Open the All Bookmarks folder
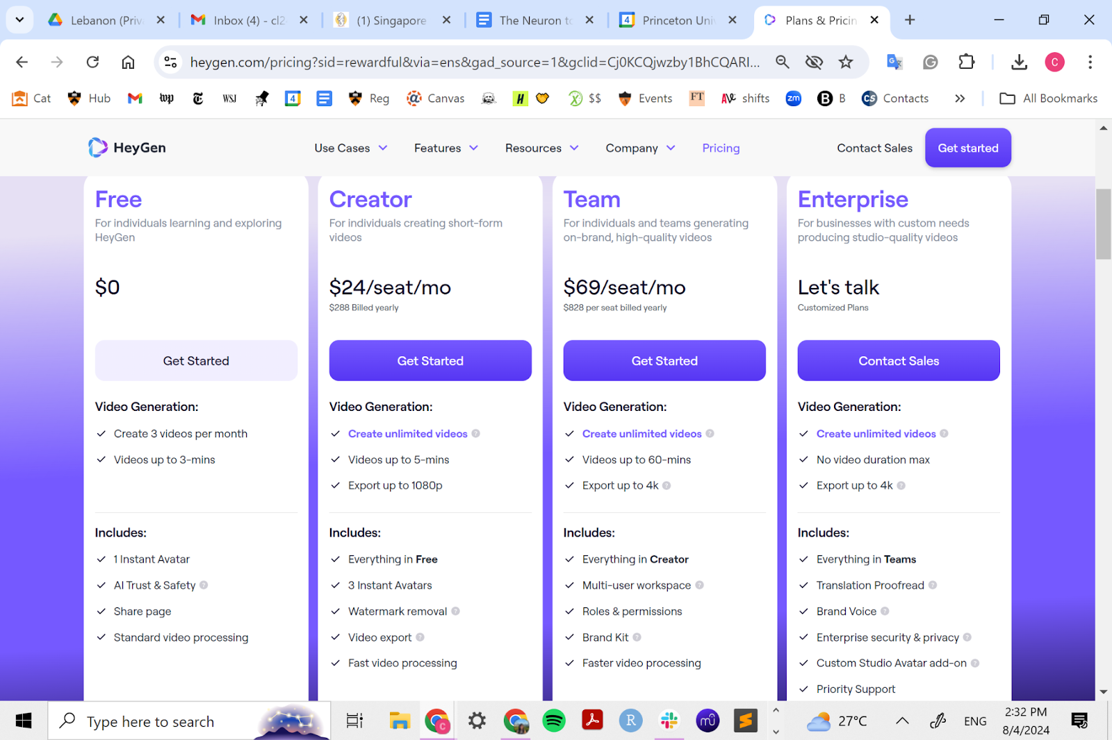1112x740 pixels. pos(1049,99)
